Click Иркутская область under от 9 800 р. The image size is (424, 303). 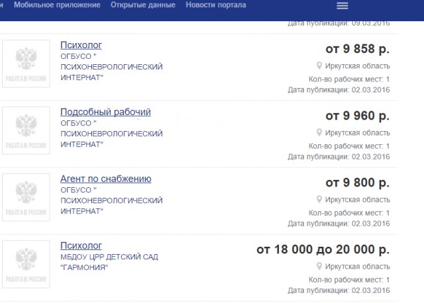point(358,200)
